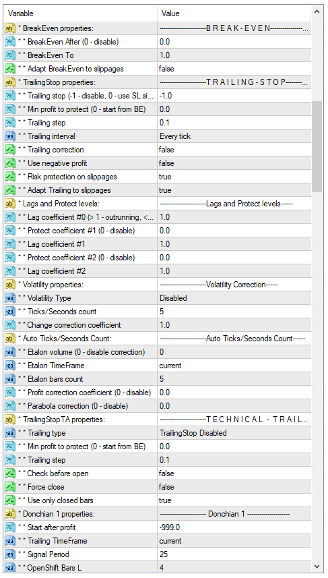
Task: Click the string icon beside TrailingStop properties
Action: click(10, 82)
